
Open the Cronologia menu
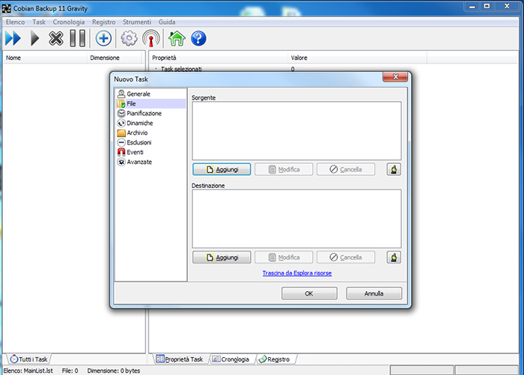[x=69, y=22]
